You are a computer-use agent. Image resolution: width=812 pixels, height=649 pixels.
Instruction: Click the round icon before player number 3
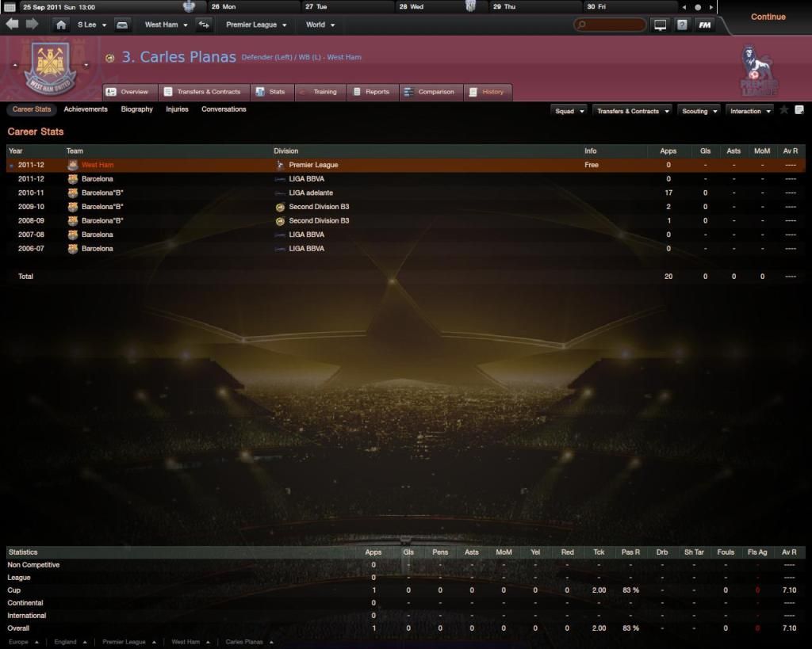click(x=109, y=58)
